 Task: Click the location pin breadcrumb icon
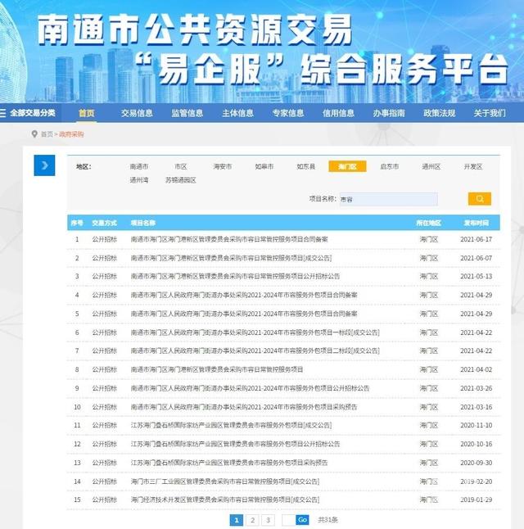click(34, 134)
